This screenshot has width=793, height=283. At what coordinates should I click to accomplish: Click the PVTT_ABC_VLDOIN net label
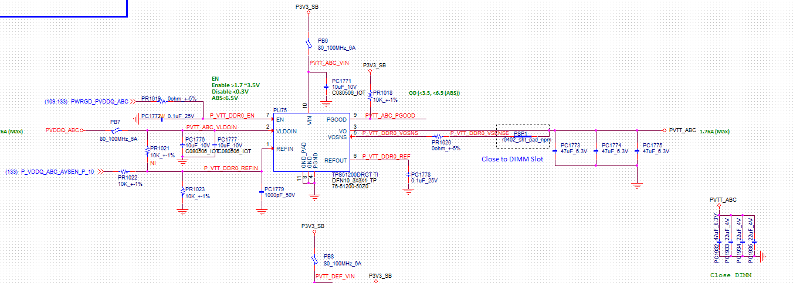click(212, 127)
